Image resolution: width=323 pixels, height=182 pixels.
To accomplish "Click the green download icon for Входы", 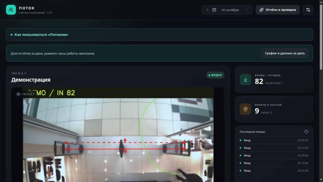I will click(x=245, y=80).
